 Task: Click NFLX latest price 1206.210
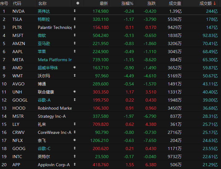pos(99,141)
